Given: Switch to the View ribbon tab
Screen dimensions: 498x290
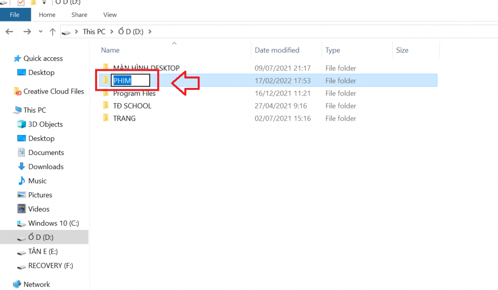Looking at the screenshot, I should [x=110, y=14].
